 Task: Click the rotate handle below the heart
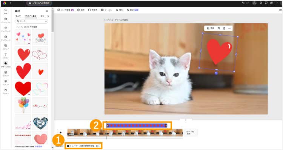pyautogui.click(x=216, y=73)
